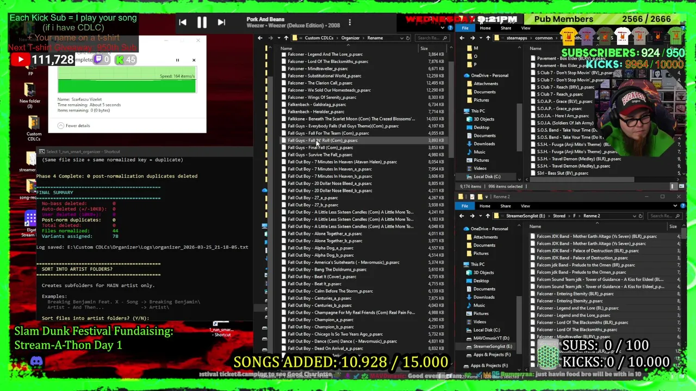Image resolution: width=696 pixels, height=391 pixels.
Task: Pause the file copy operation
Action: 177,60
